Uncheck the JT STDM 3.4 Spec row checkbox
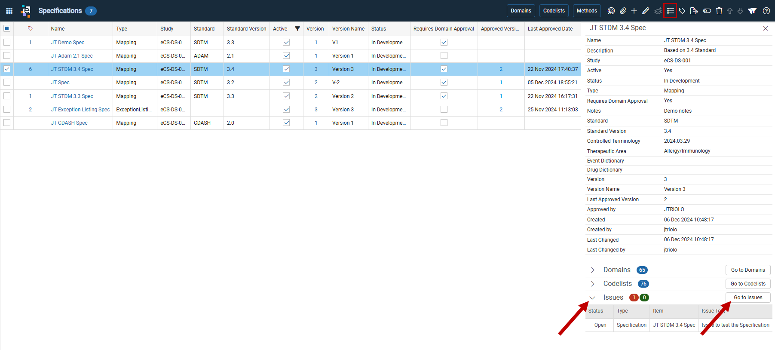Screen dimensions: 775x350 point(7,69)
